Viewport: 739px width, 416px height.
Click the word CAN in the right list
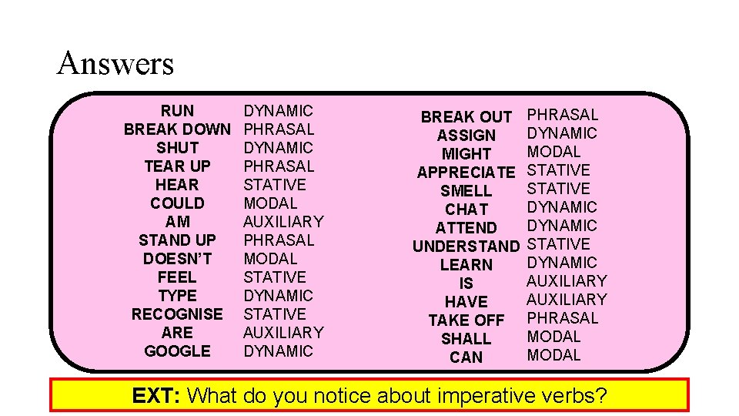pos(466,357)
